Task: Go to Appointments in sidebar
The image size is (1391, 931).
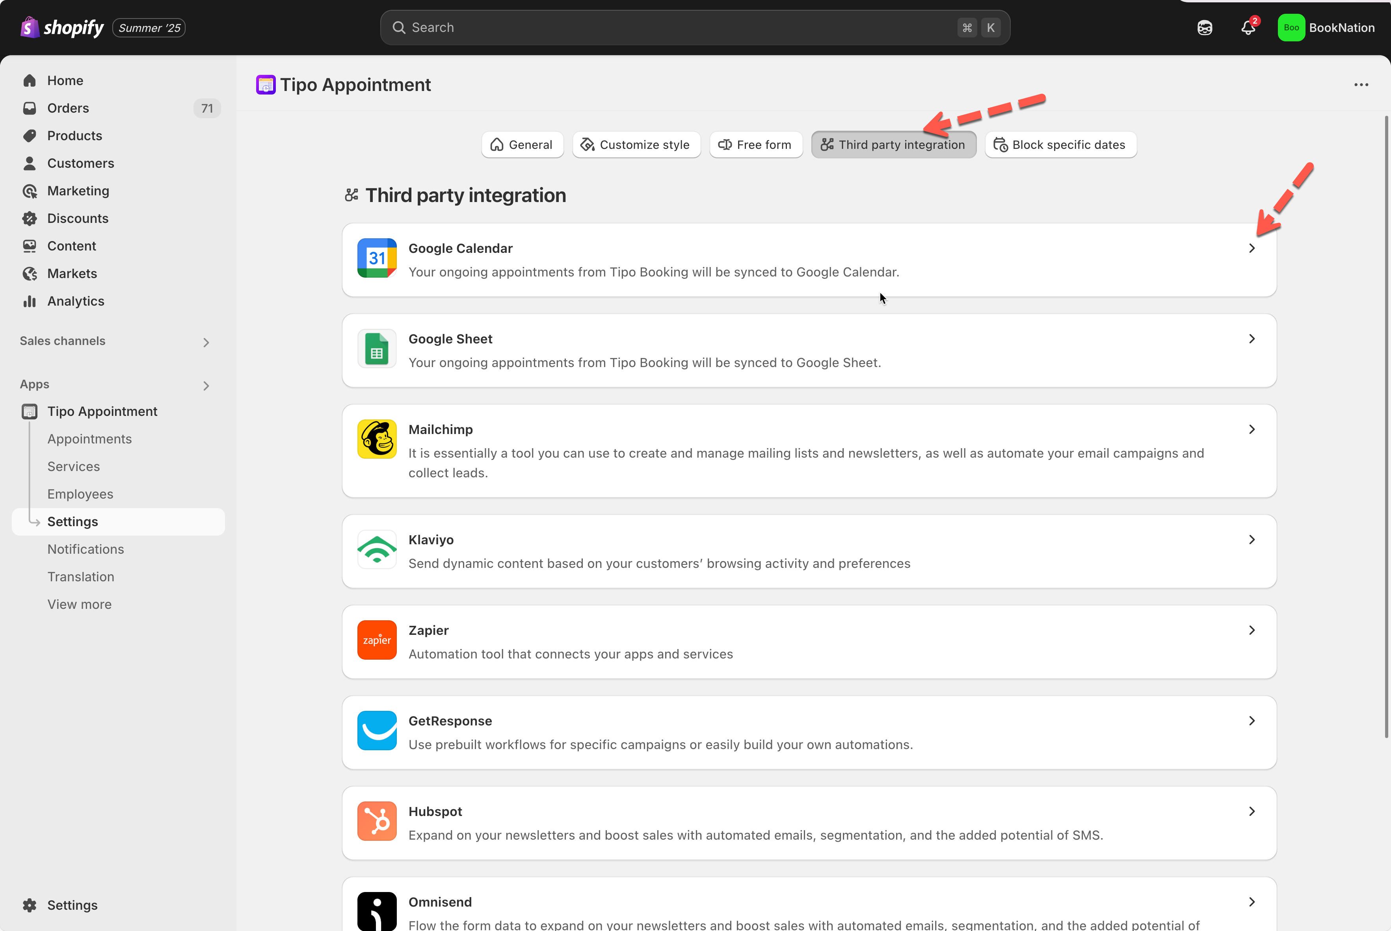Action: click(x=90, y=439)
